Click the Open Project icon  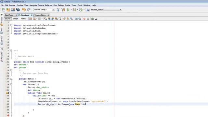pyautogui.click(x=13, y=10)
